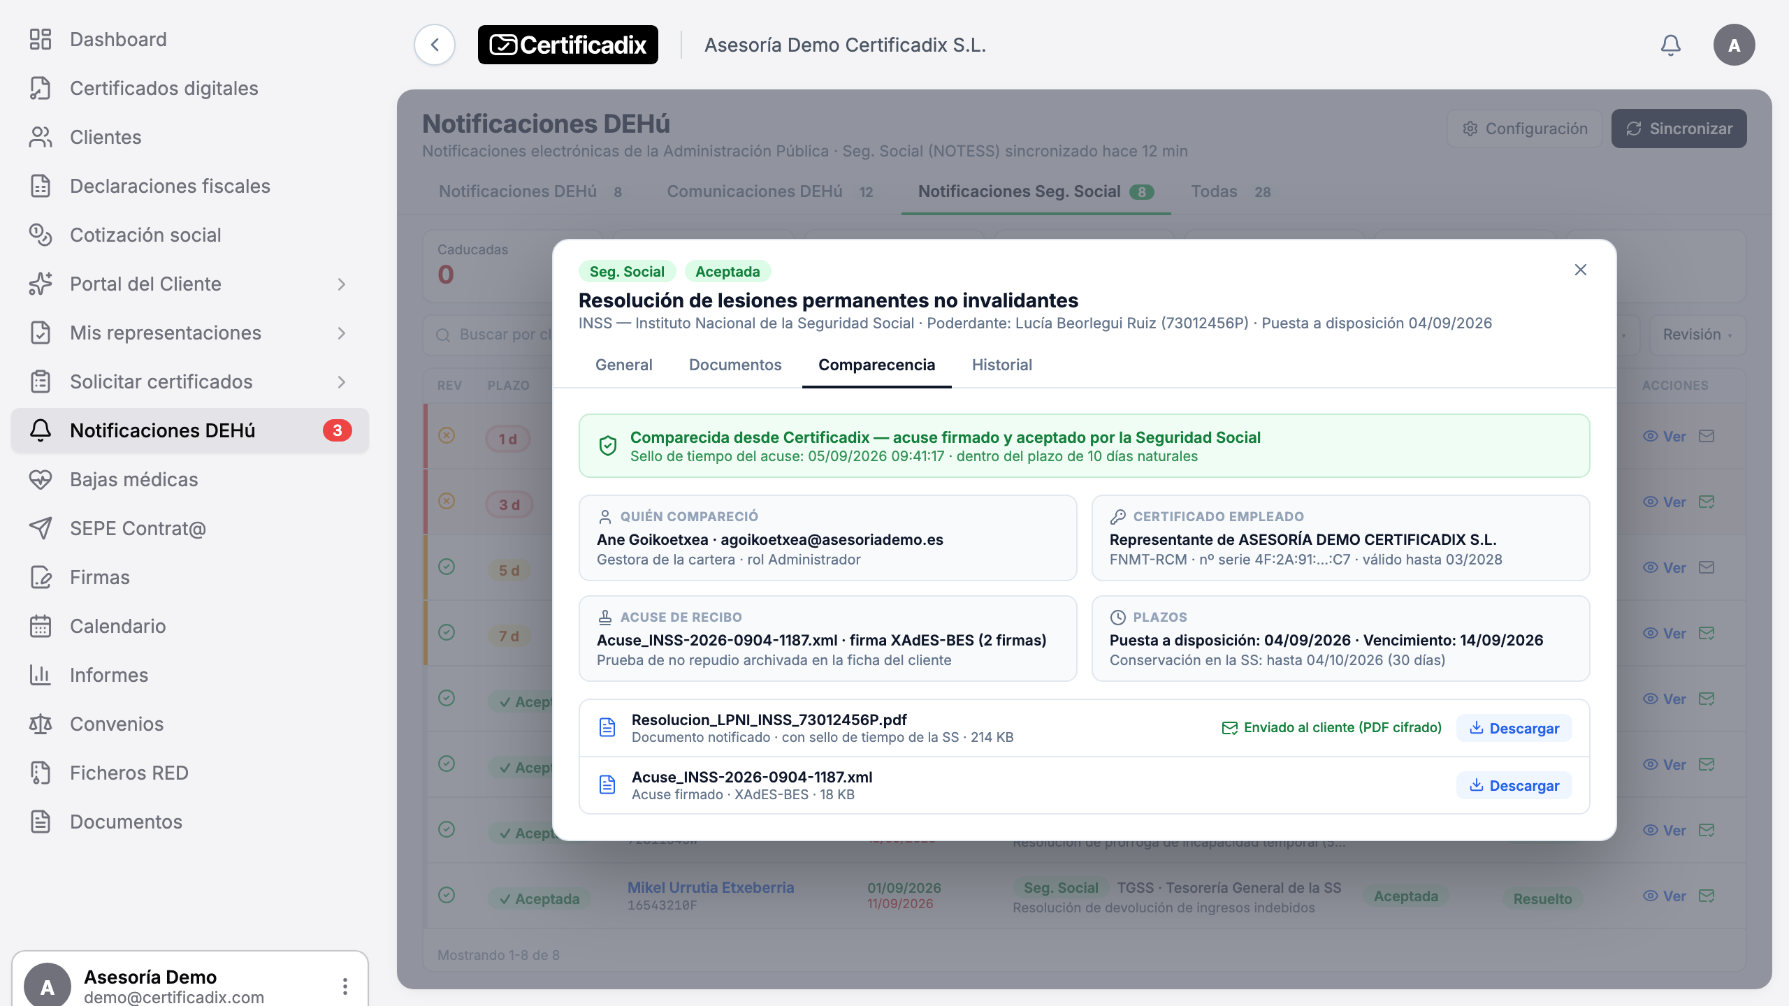Click Ver in the 1 d row
Screen dimensions: 1789x1006
click(1665, 437)
